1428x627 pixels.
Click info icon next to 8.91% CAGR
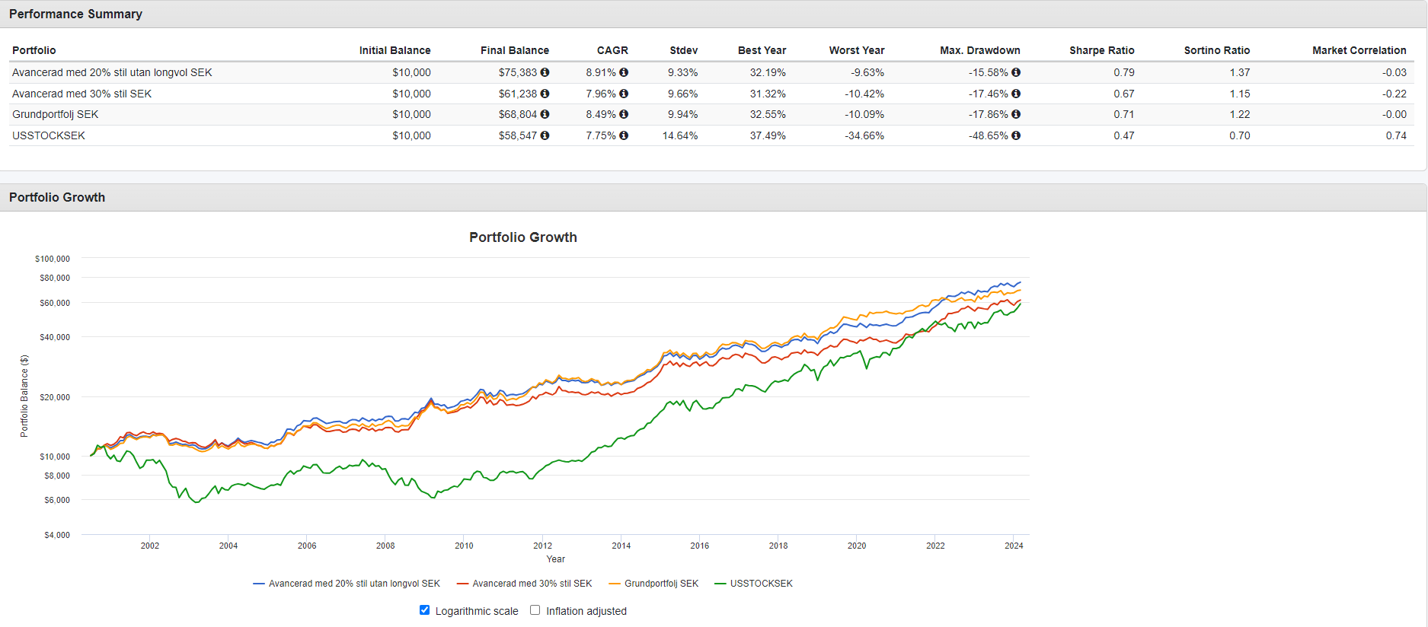624,72
